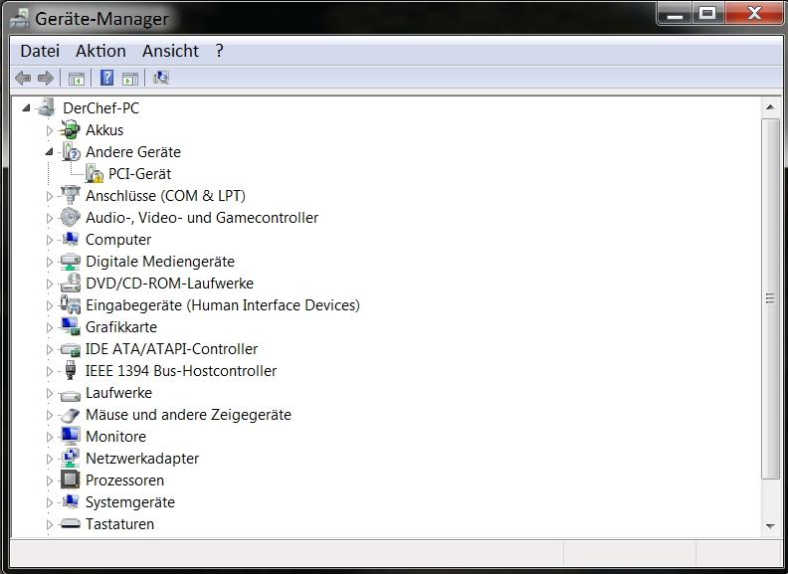Expand the Prozessoren category
Screen dimensions: 788x574
(49, 481)
